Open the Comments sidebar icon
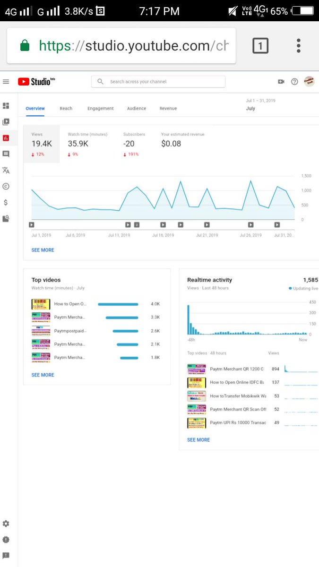This screenshot has width=319, height=567. coord(6,154)
